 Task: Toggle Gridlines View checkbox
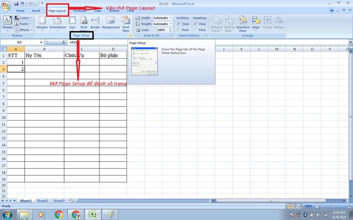179,24
